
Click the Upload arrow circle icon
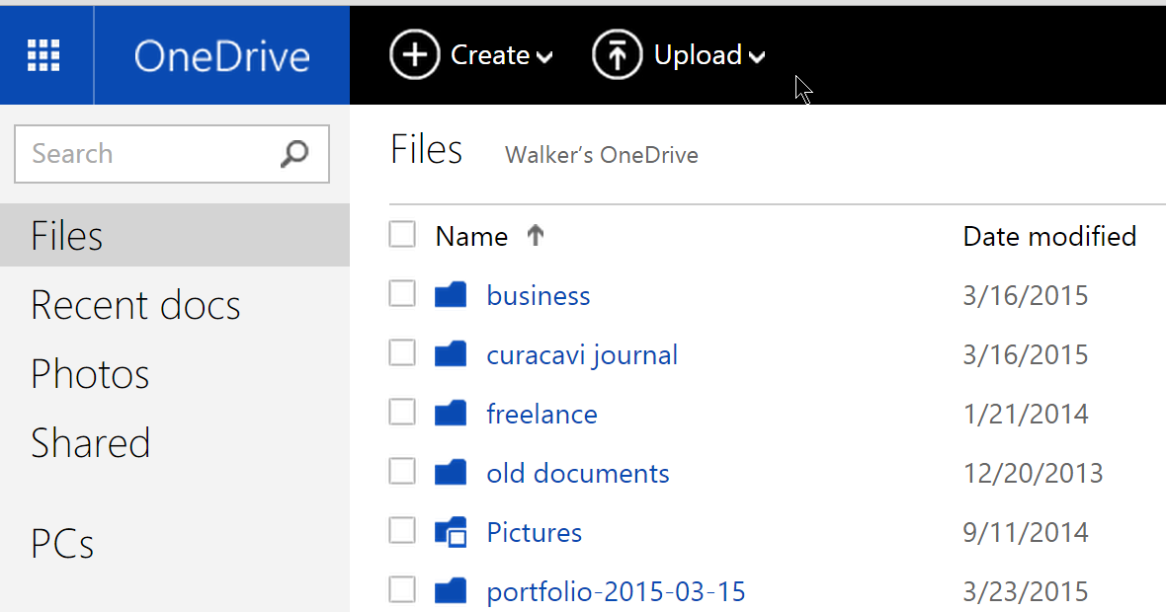coord(617,55)
